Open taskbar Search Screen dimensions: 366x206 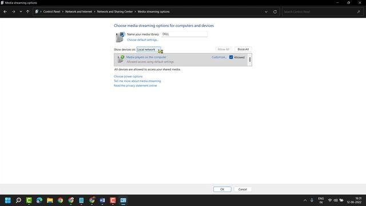[18, 200]
